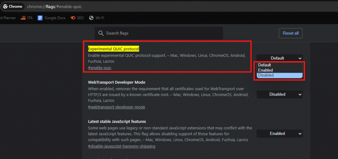The height and width of the screenshot is (159, 338).
Task: Choose Disabled in the QUIC dropdown list
Action: (x=266, y=75)
